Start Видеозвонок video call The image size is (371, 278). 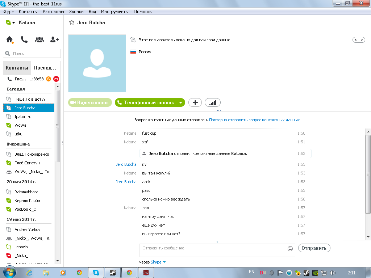(90, 102)
